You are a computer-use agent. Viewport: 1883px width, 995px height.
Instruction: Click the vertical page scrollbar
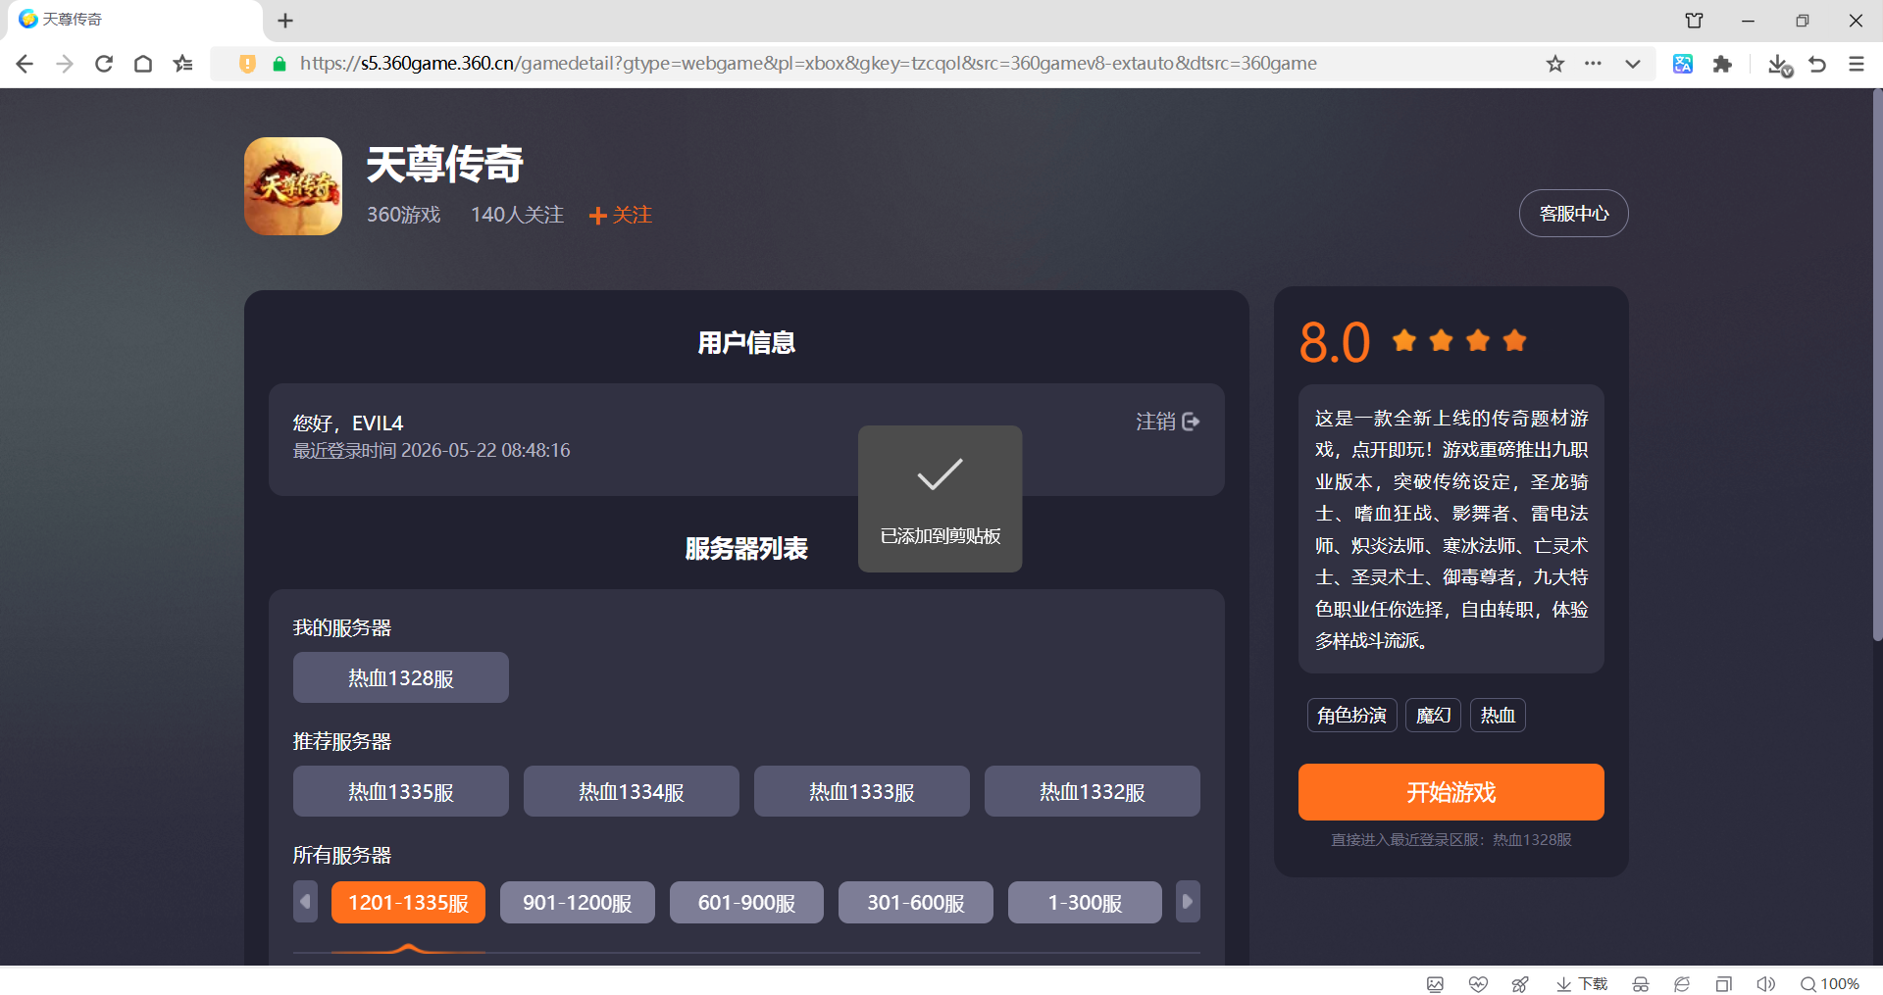tap(1877, 365)
